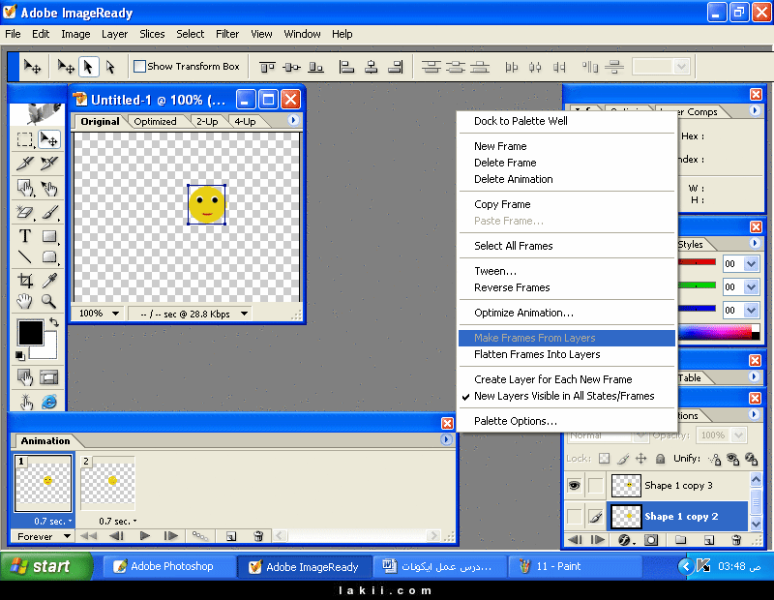Select the Crop tool
Viewport: 774px width, 600px height.
pos(25,281)
